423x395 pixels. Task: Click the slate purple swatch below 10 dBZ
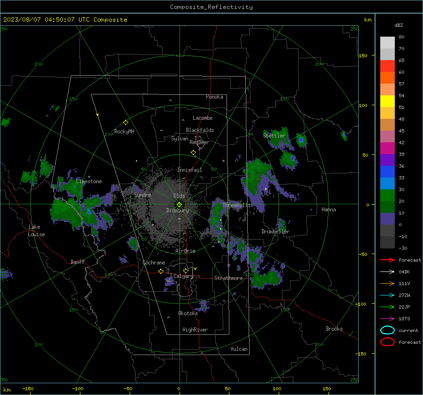coord(387,219)
